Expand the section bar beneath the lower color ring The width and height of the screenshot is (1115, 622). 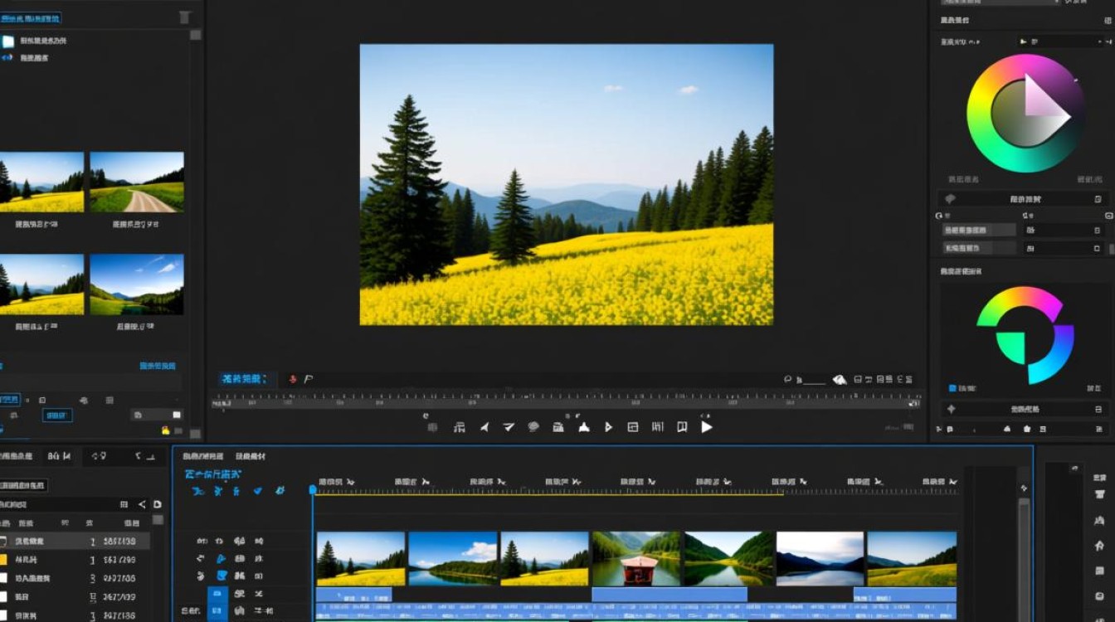coord(1025,409)
